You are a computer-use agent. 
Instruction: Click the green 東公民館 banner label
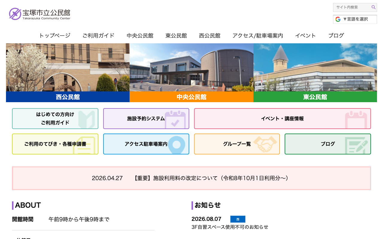(x=315, y=97)
